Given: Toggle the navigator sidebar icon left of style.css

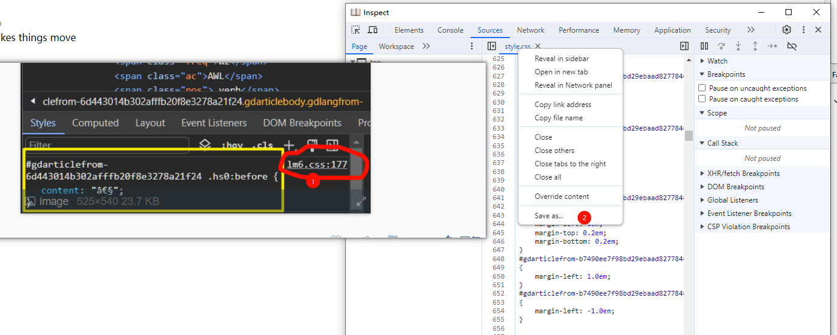Looking at the screenshot, I should (492, 46).
